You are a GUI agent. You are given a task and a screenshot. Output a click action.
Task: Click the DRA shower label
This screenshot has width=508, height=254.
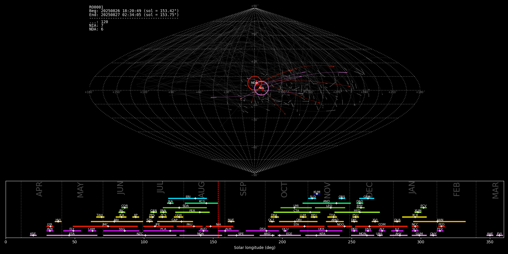[274, 215]
